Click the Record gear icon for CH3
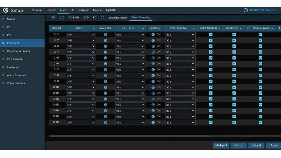Screen dimensions: 281x158 coord(153,46)
